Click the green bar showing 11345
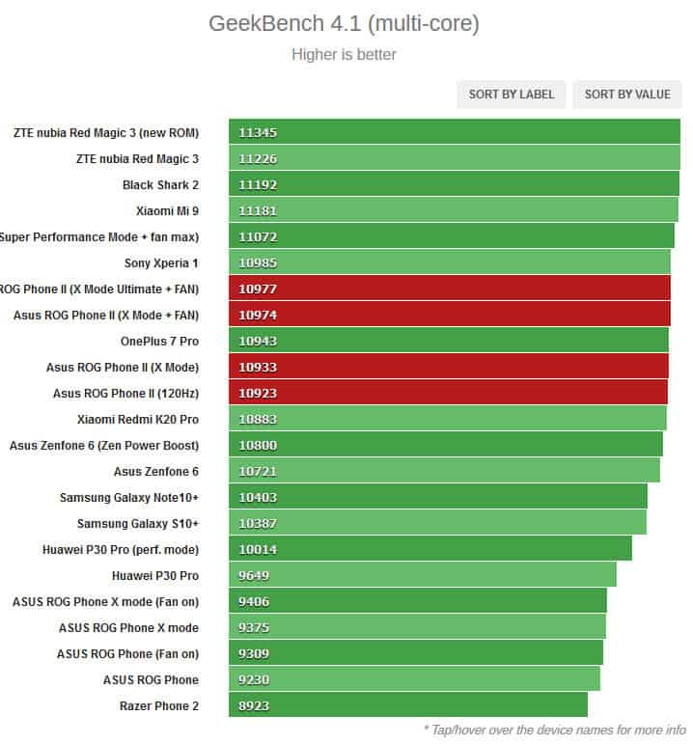Screen dimensions: 693x744 (x=454, y=132)
